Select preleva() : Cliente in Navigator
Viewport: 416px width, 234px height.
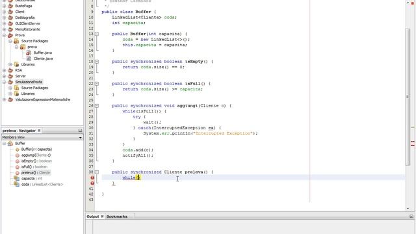coord(36,173)
